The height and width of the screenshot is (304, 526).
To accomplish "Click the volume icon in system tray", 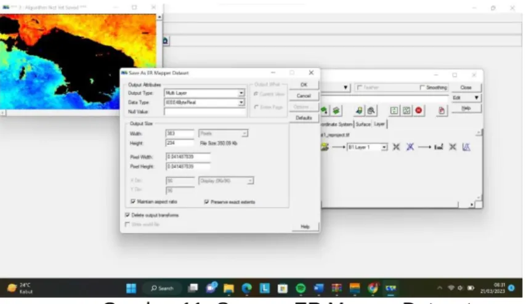I will tap(460, 288).
